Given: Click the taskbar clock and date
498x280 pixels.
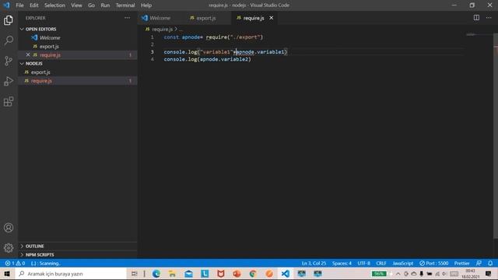Looking at the screenshot, I should tap(470, 274).
